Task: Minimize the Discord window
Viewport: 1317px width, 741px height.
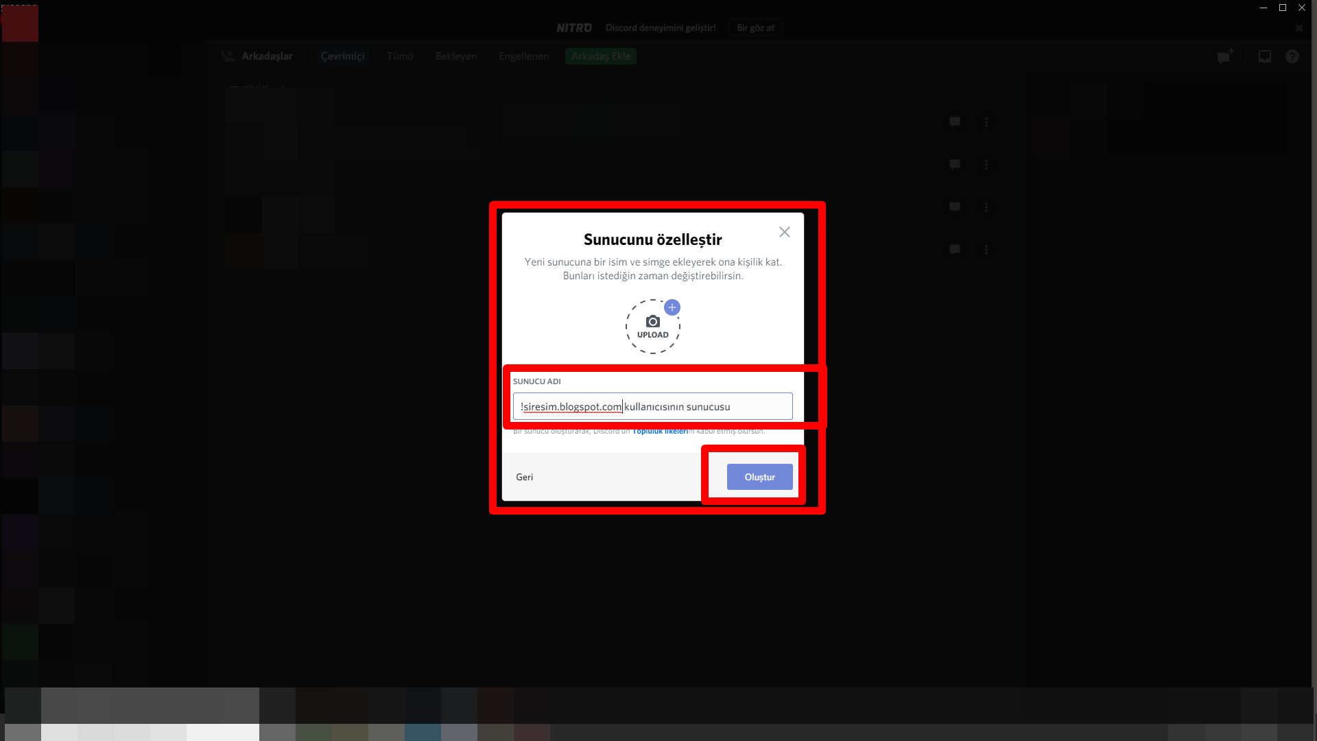Action: tap(1263, 8)
